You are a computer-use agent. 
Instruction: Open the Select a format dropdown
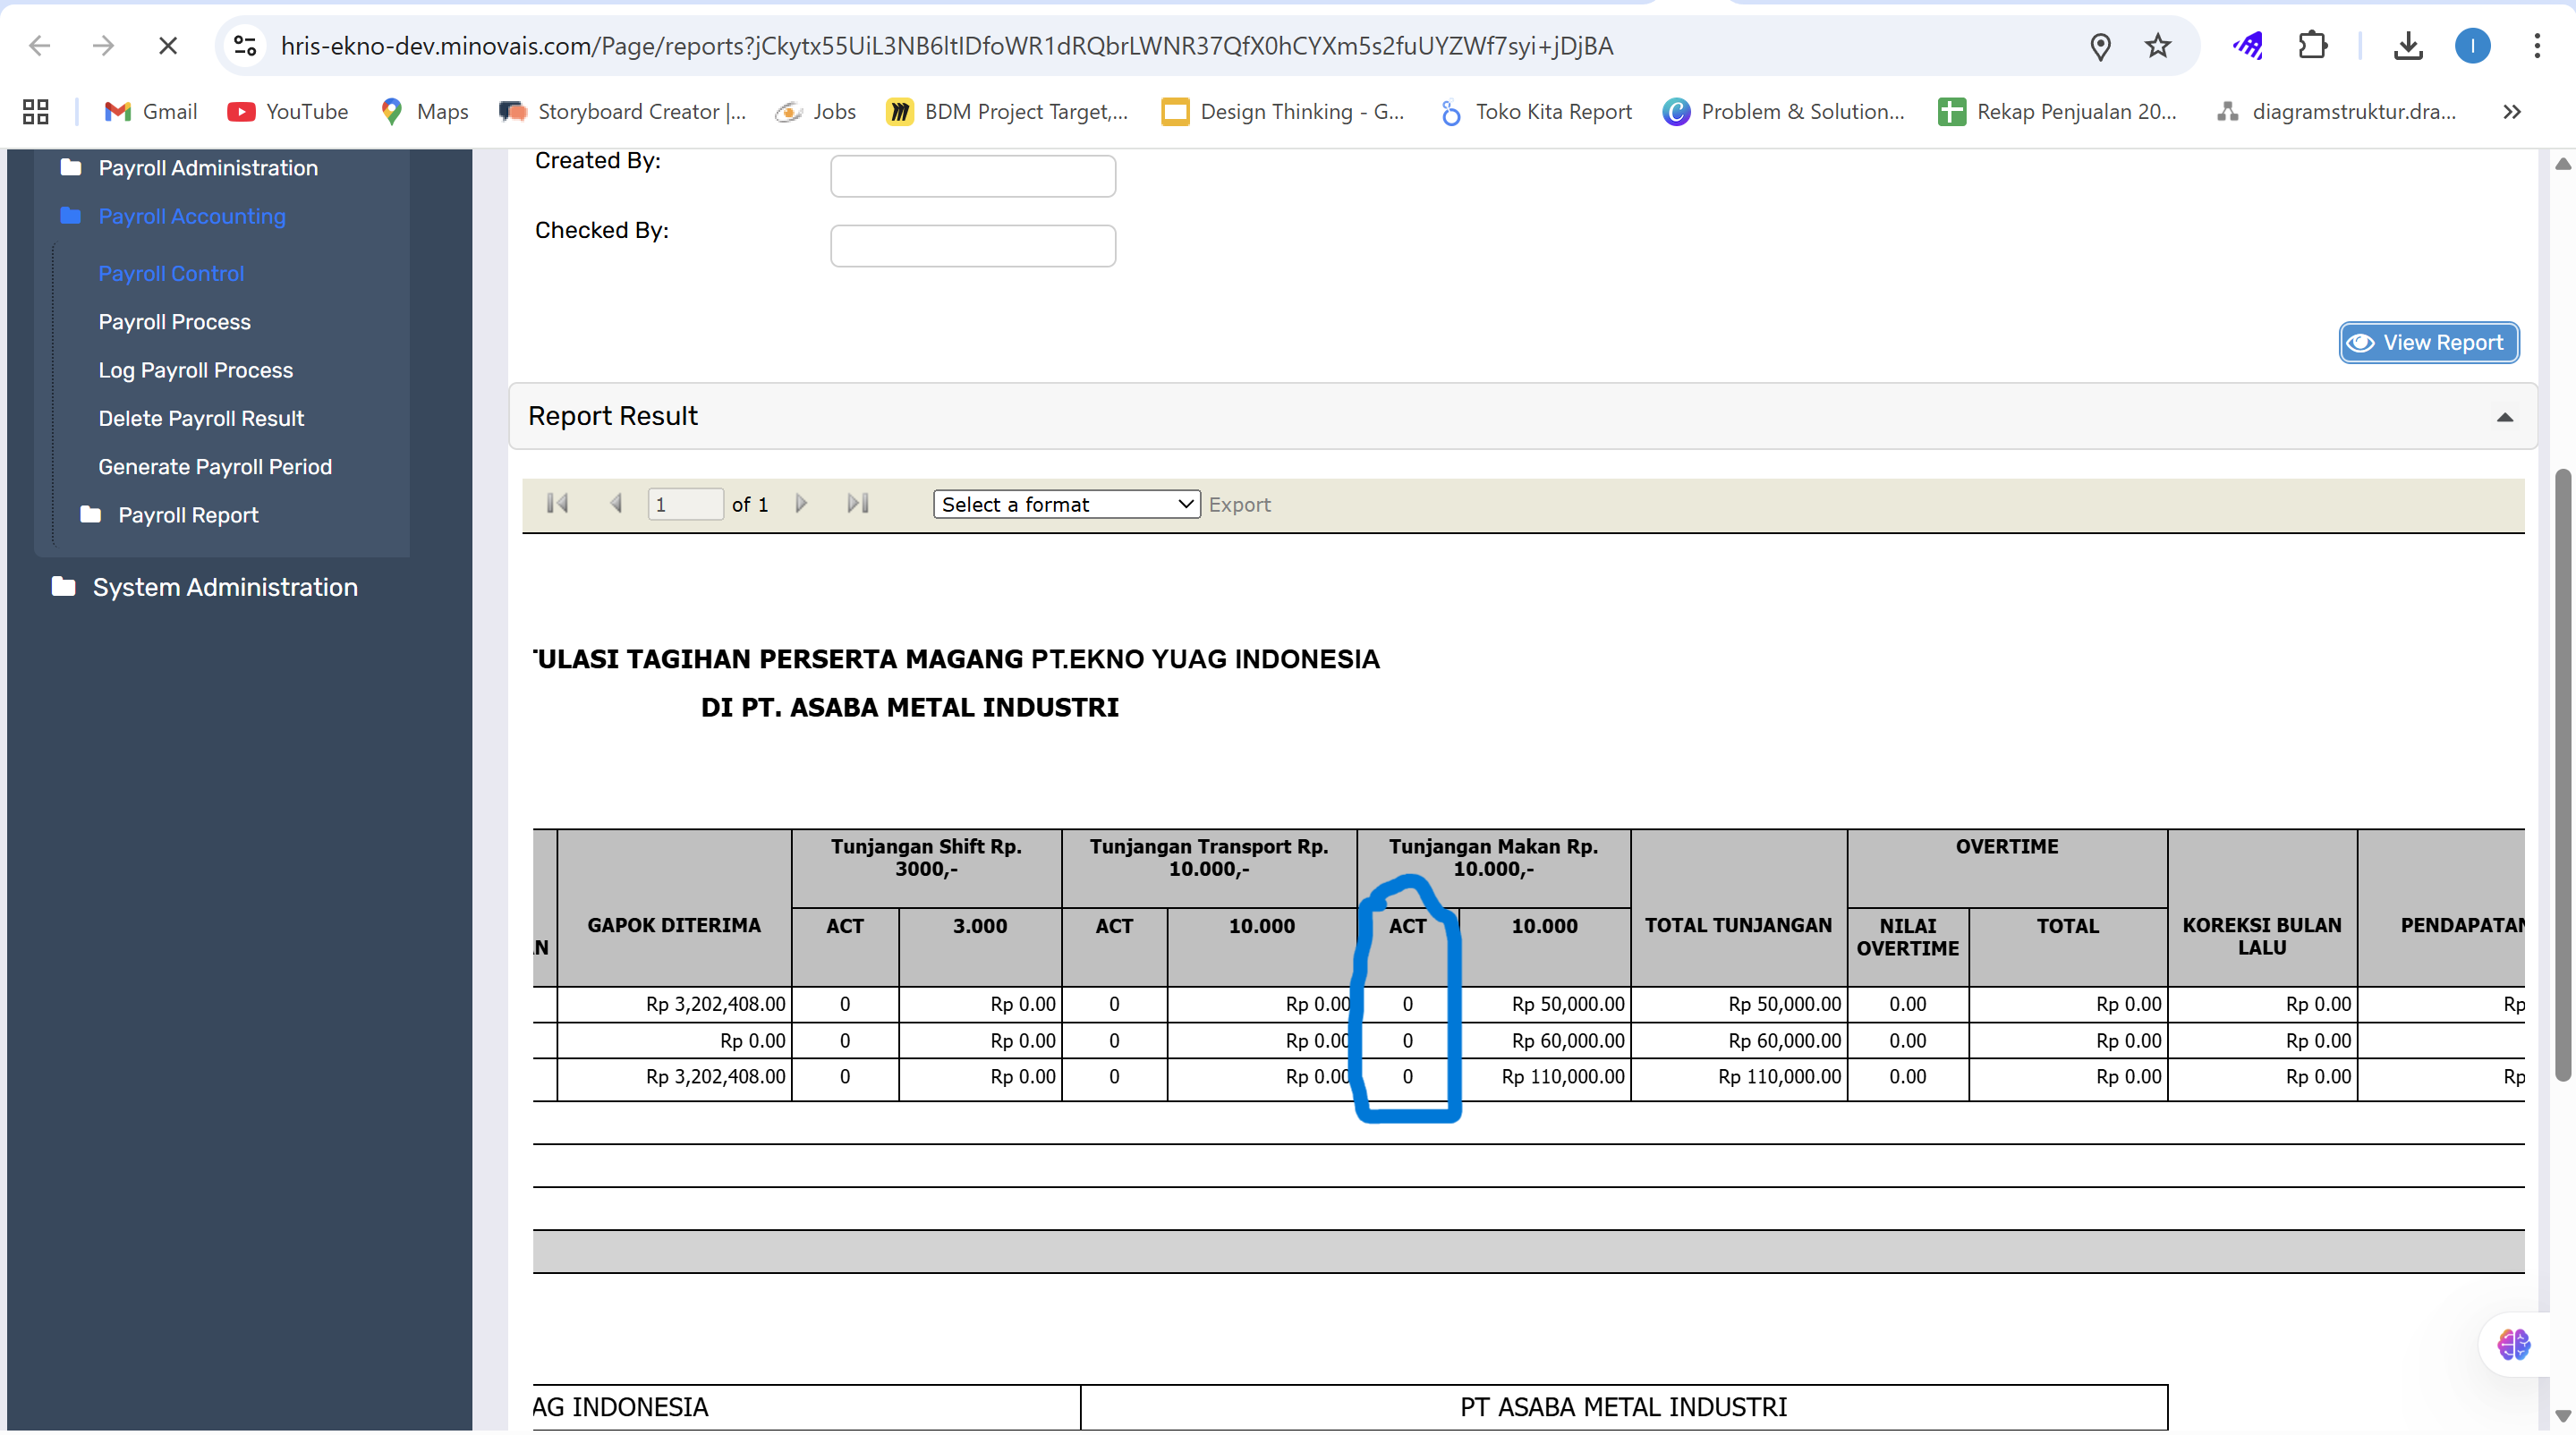pyautogui.click(x=1066, y=505)
